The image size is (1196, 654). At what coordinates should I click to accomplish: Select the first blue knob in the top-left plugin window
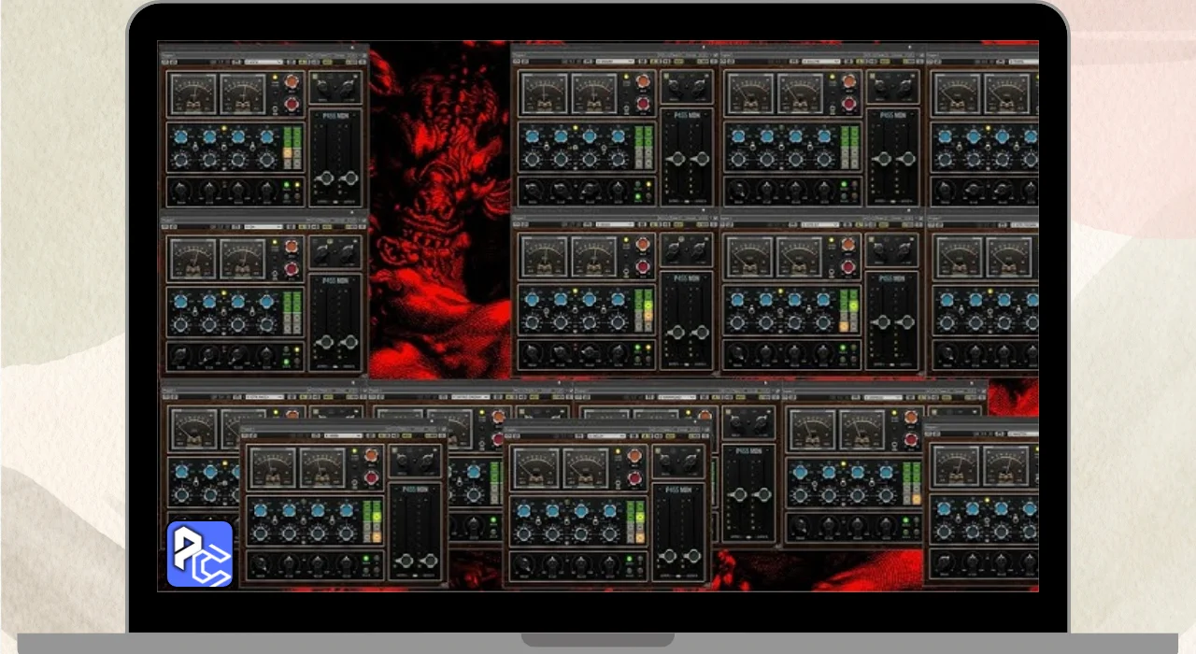[181, 136]
